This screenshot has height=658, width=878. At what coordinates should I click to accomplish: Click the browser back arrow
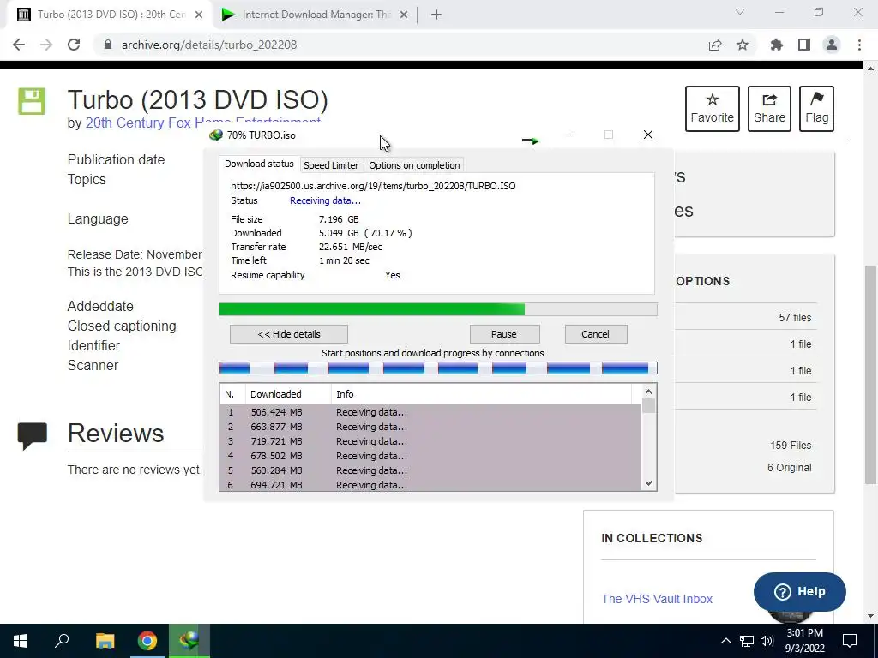pyautogui.click(x=19, y=45)
